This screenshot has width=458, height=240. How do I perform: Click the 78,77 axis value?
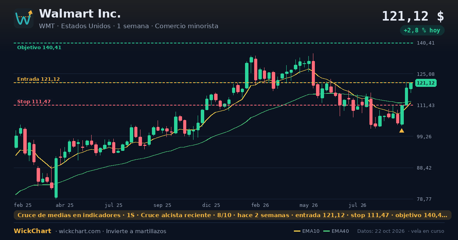424,199
